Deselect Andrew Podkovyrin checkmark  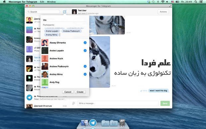coord(85,66)
